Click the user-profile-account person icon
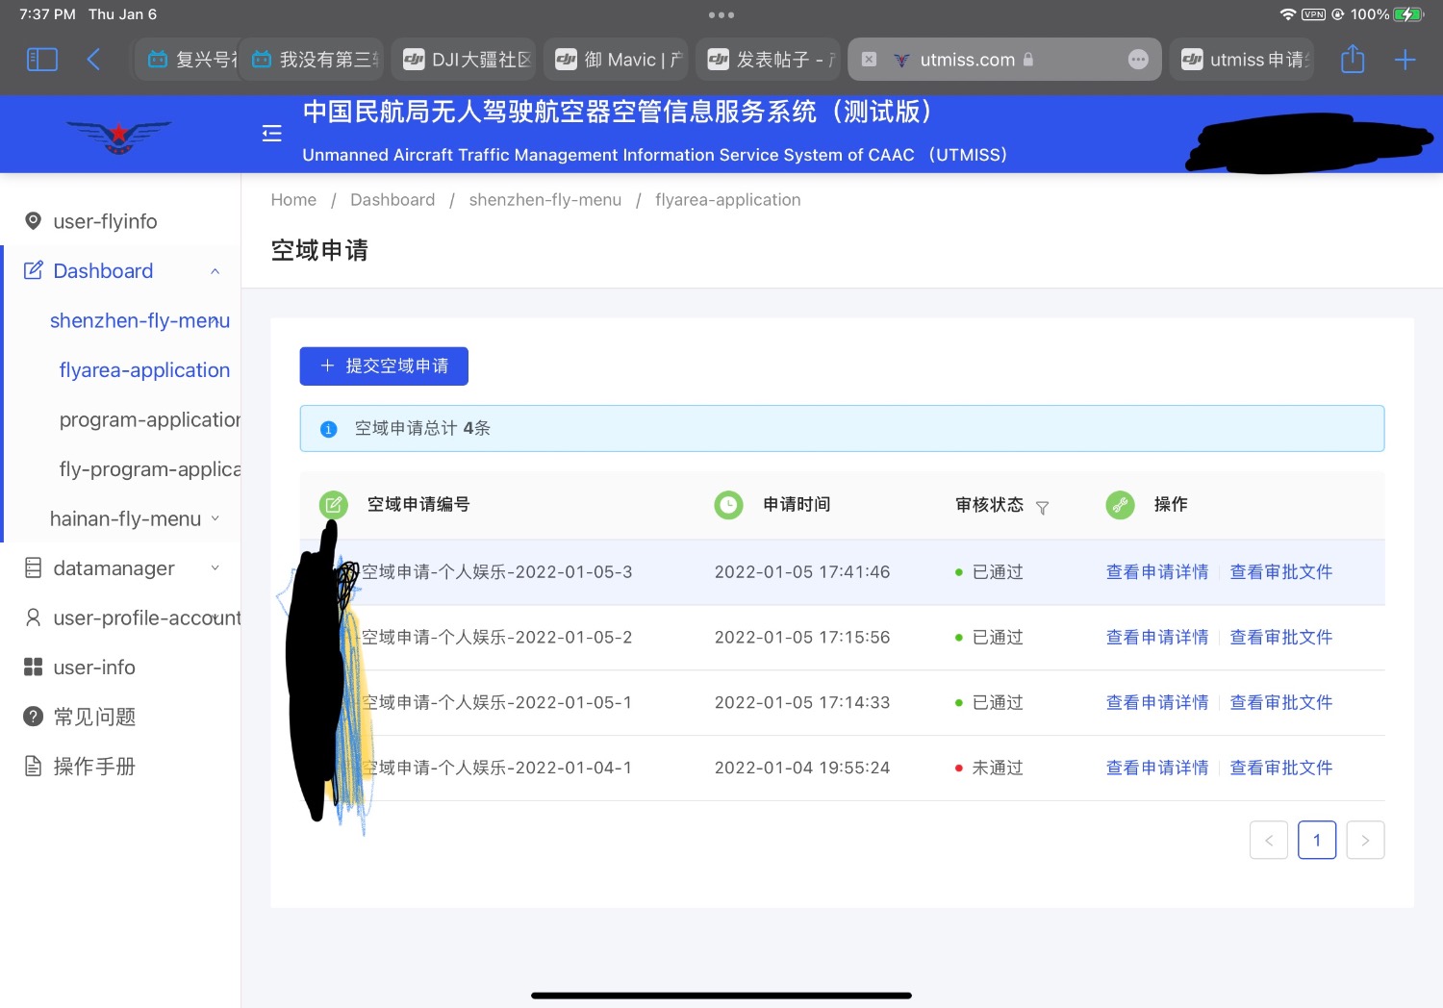The image size is (1443, 1008). (x=33, y=617)
